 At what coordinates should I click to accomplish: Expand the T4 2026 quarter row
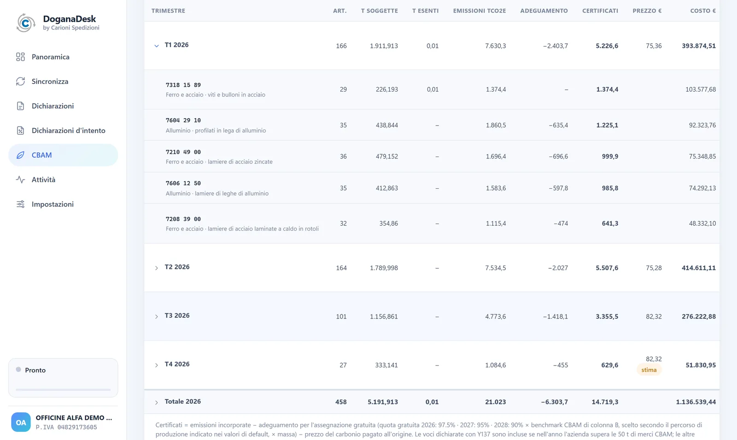(157, 365)
